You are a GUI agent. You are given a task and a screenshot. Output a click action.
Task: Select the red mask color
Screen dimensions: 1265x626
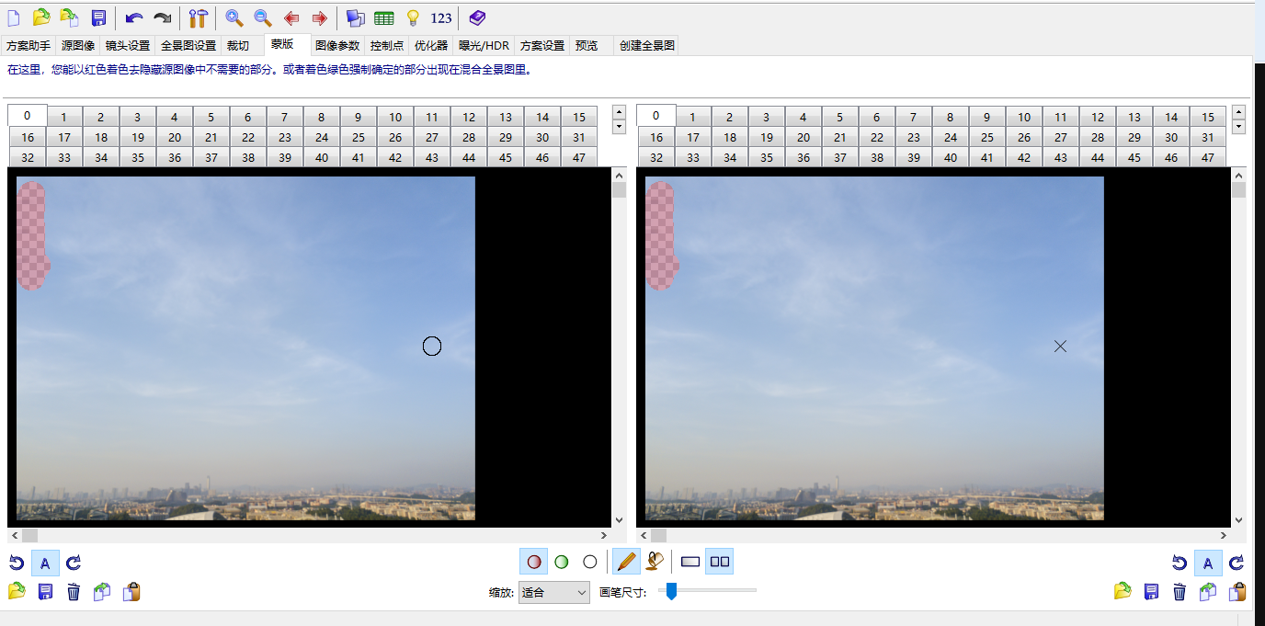tap(534, 562)
